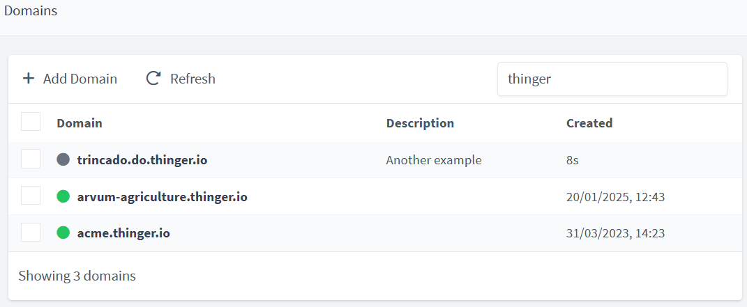Check the box for trincado.do.thinger.io row
Image resolution: width=747 pixels, height=307 pixels.
click(31, 159)
